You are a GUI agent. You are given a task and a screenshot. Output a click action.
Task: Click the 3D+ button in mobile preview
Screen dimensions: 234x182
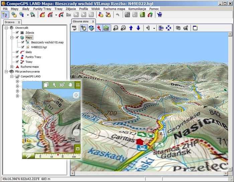(x=62, y=85)
